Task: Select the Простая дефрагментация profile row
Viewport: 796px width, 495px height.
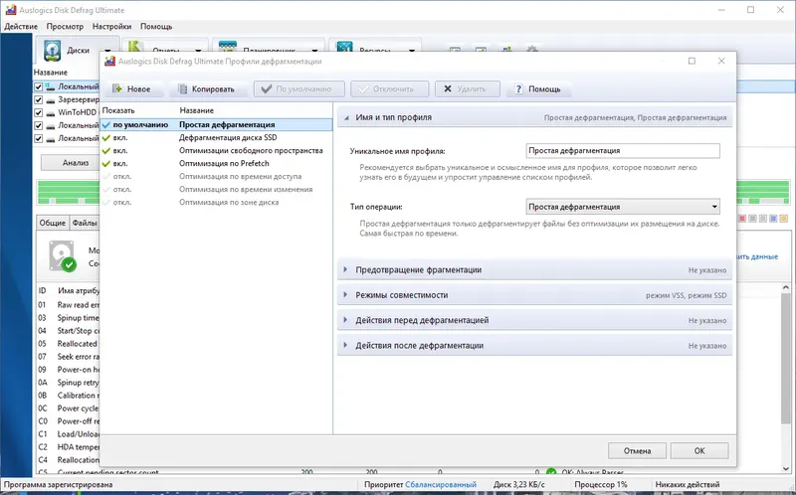Action: [x=216, y=125]
